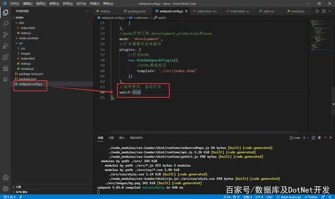Image resolution: width=335 pixels, height=199 pixels.
Task: Switch to the style.css editor tab
Action: (x=266, y=11)
